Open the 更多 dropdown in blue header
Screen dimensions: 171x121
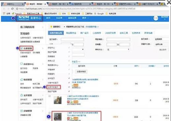click(85, 18)
